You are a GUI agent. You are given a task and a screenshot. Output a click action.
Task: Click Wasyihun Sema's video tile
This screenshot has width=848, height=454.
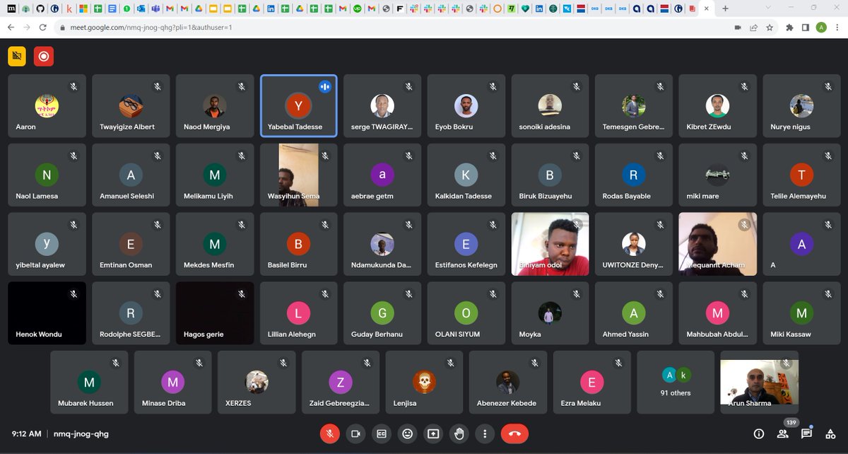click(x=298, y=175)
